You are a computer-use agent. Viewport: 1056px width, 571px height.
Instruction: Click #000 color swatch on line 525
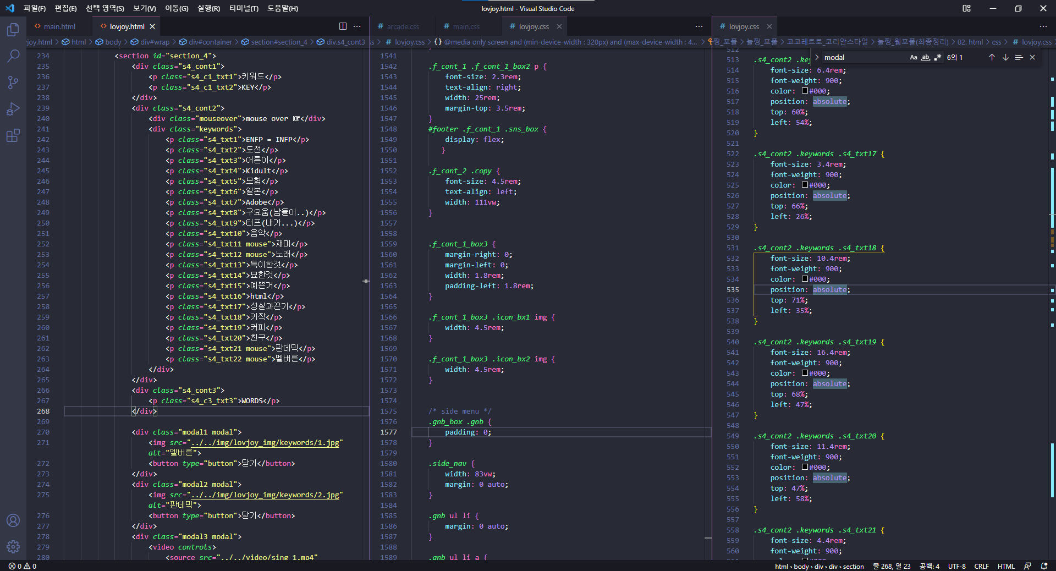tap(805, 185)
